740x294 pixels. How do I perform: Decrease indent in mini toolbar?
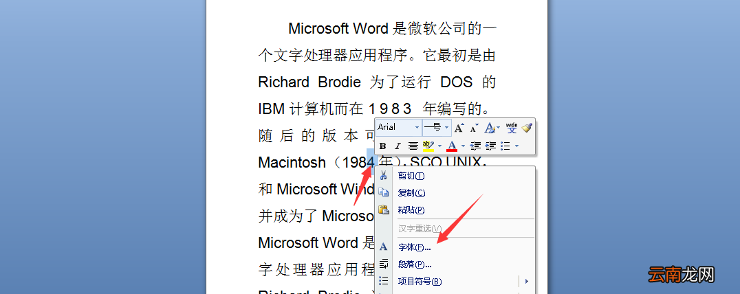click(x=476, y=146)
